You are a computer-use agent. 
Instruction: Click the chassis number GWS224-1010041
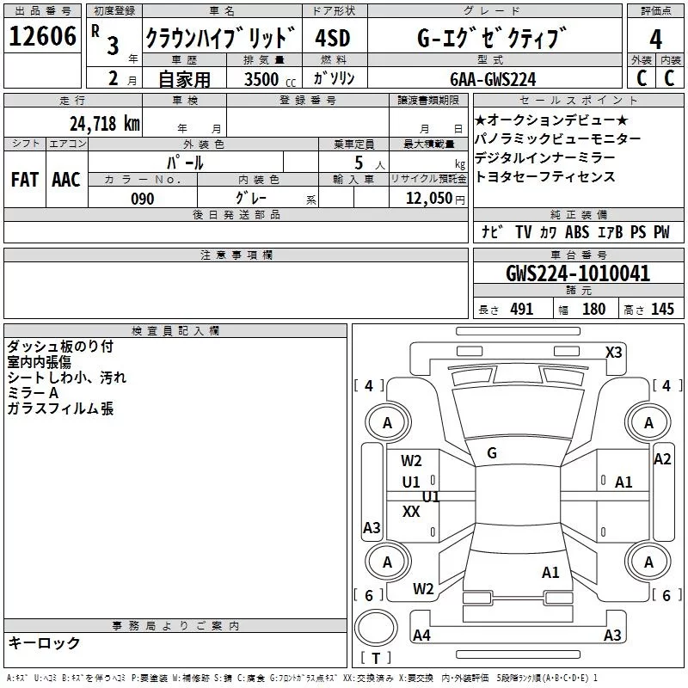coord(577,274)
